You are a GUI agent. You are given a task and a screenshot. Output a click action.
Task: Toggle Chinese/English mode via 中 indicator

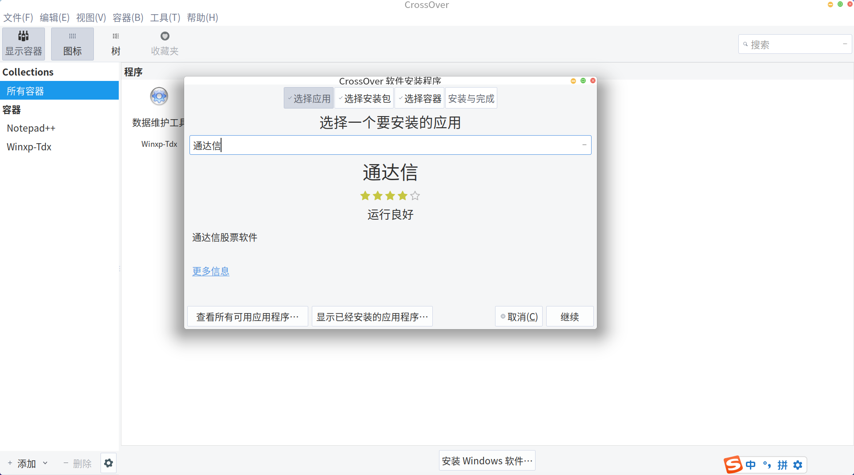coord(750,465)
